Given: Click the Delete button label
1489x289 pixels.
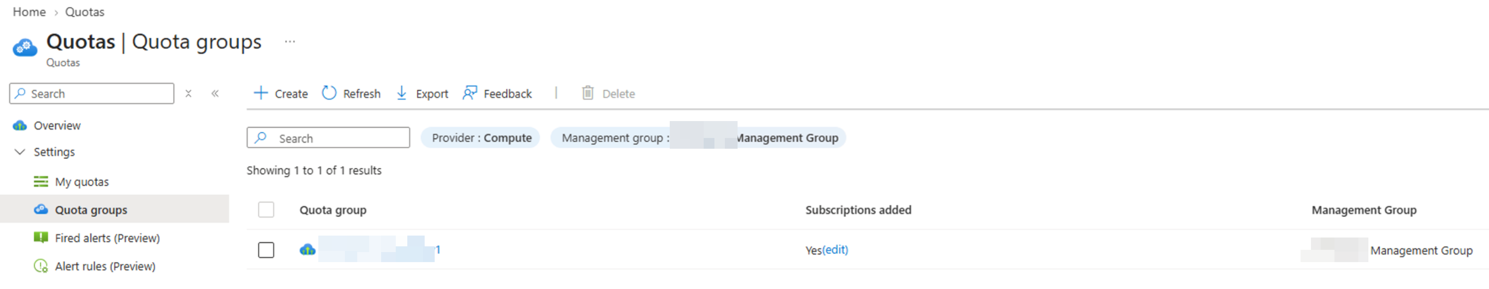Looking at the screenshot, I should 618,93.
